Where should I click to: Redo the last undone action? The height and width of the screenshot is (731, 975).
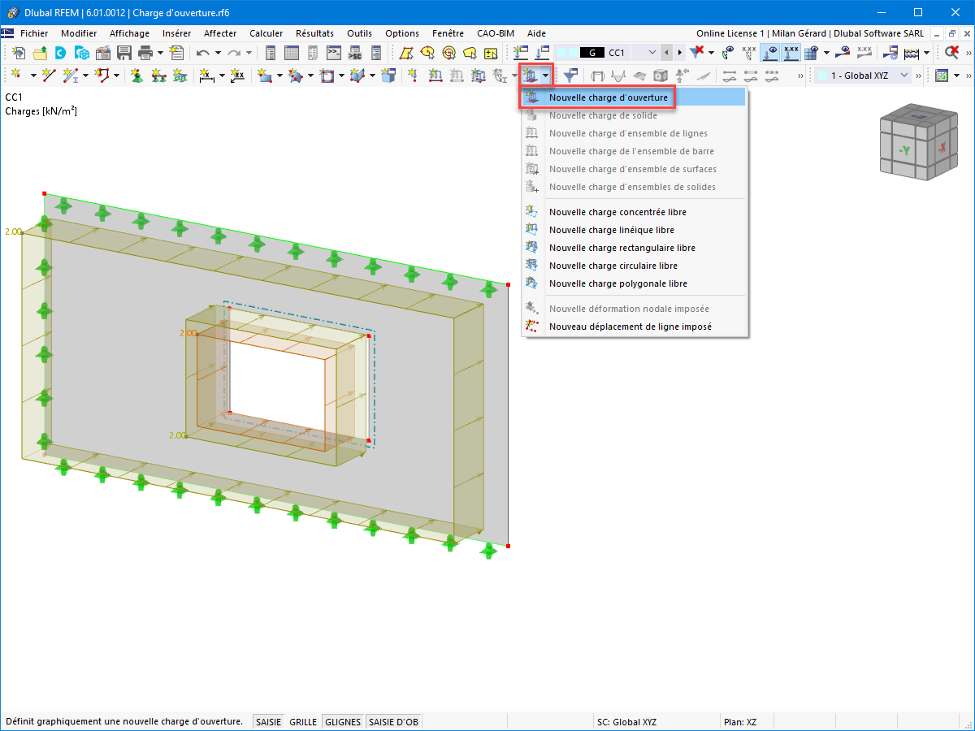point(234,53)
